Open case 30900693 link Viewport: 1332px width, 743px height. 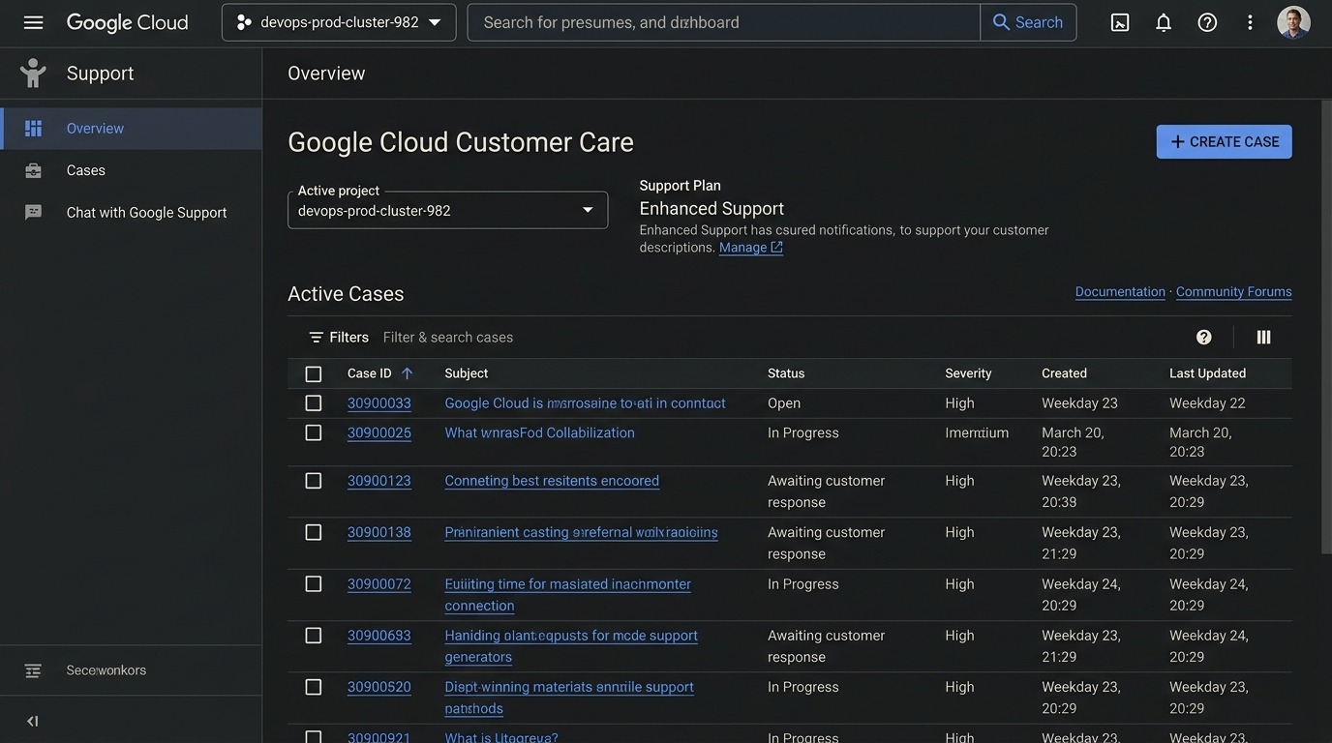point(379,636)
